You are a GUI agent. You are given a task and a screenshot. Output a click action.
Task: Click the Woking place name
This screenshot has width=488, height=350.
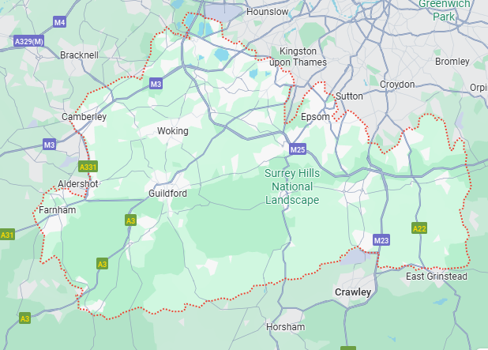click(x=173, y=131)
